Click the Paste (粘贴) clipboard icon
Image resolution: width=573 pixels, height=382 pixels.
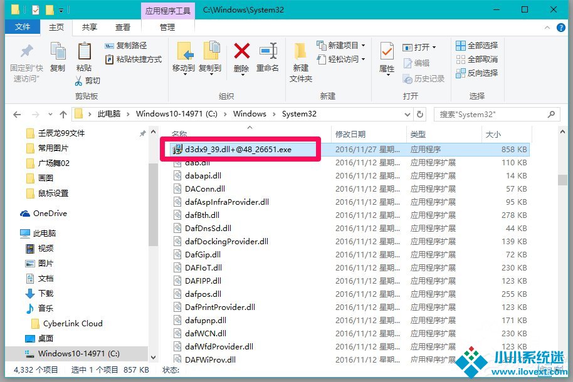click(x=84, y=51)
